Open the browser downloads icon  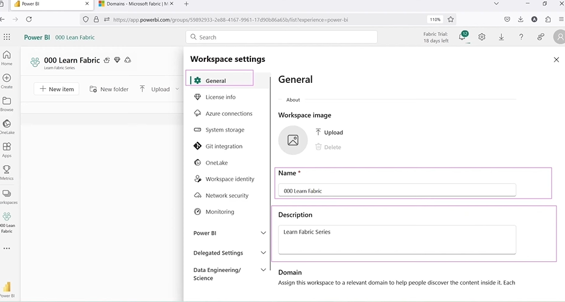520,19
